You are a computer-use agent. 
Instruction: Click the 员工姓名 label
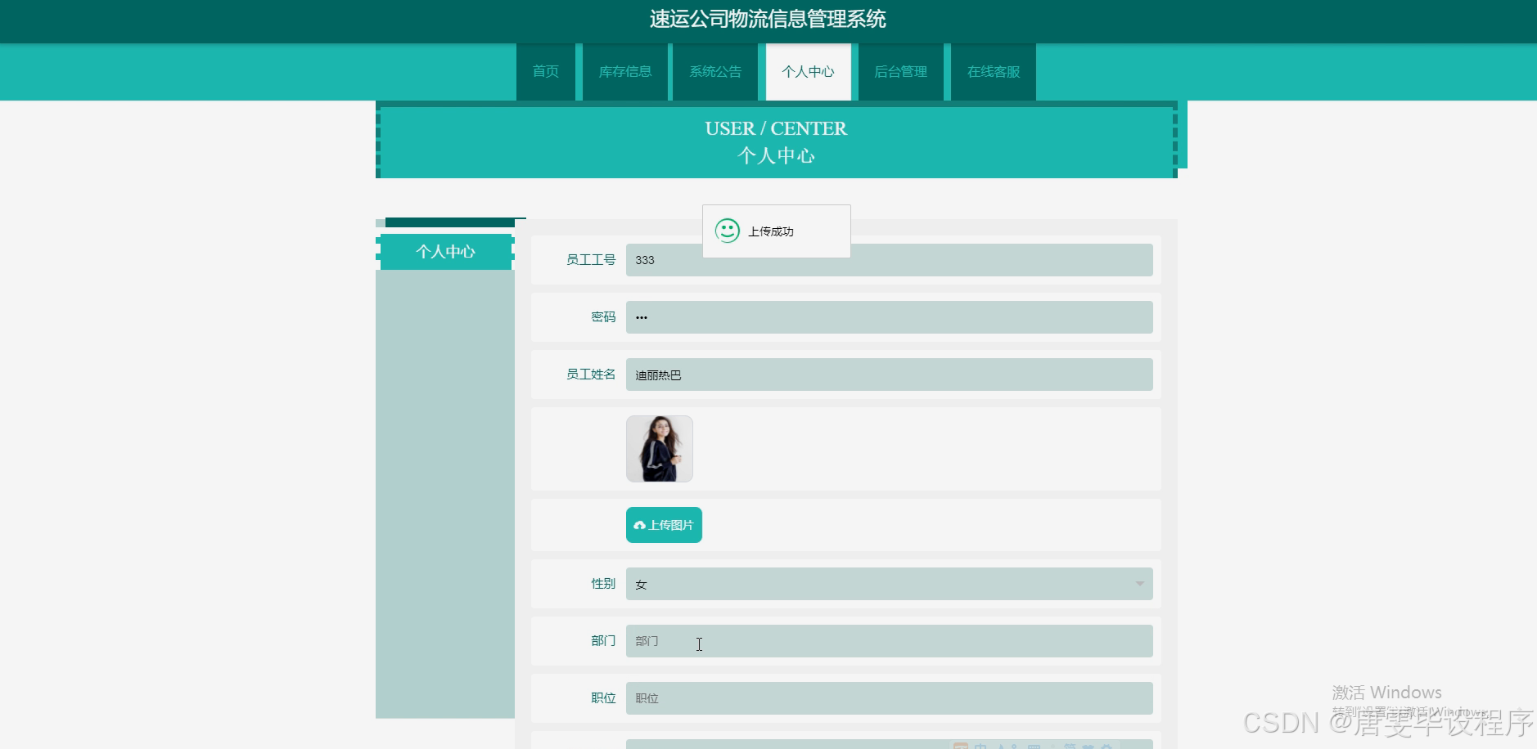click(591, 374)
